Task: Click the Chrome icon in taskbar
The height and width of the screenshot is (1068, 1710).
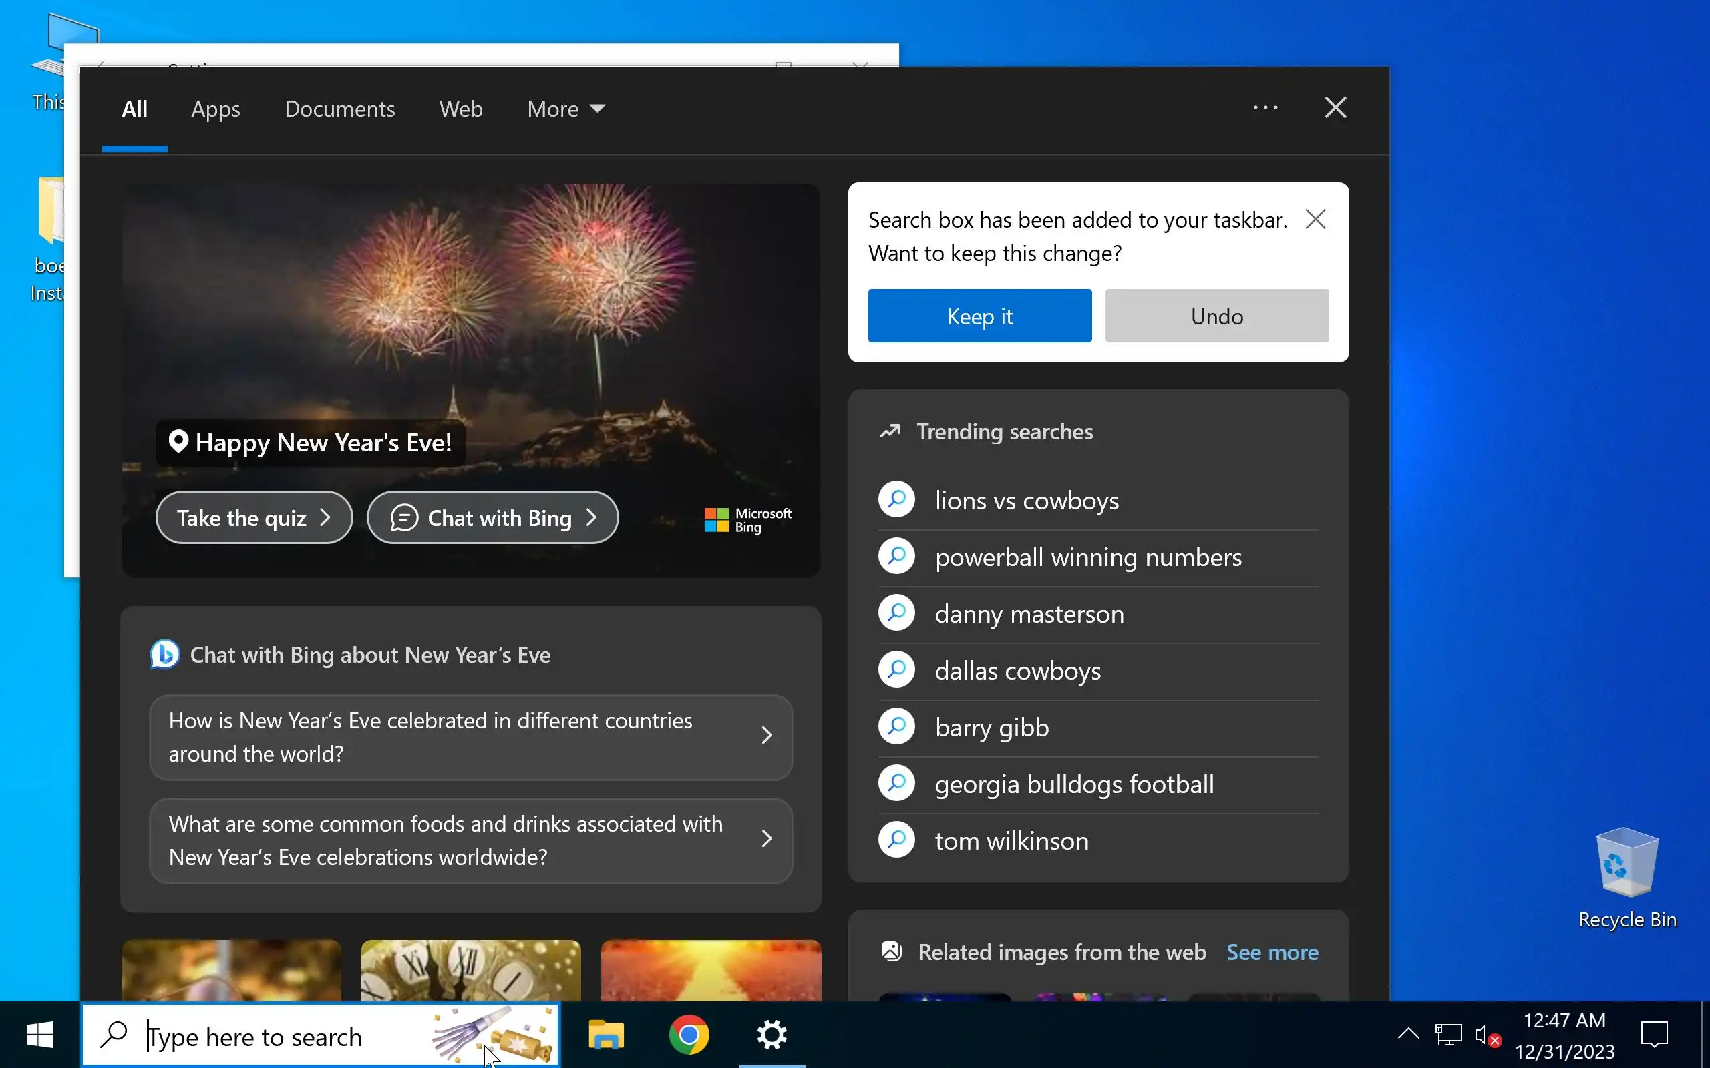Action: pyautogui.click(x=688, y=1035)
